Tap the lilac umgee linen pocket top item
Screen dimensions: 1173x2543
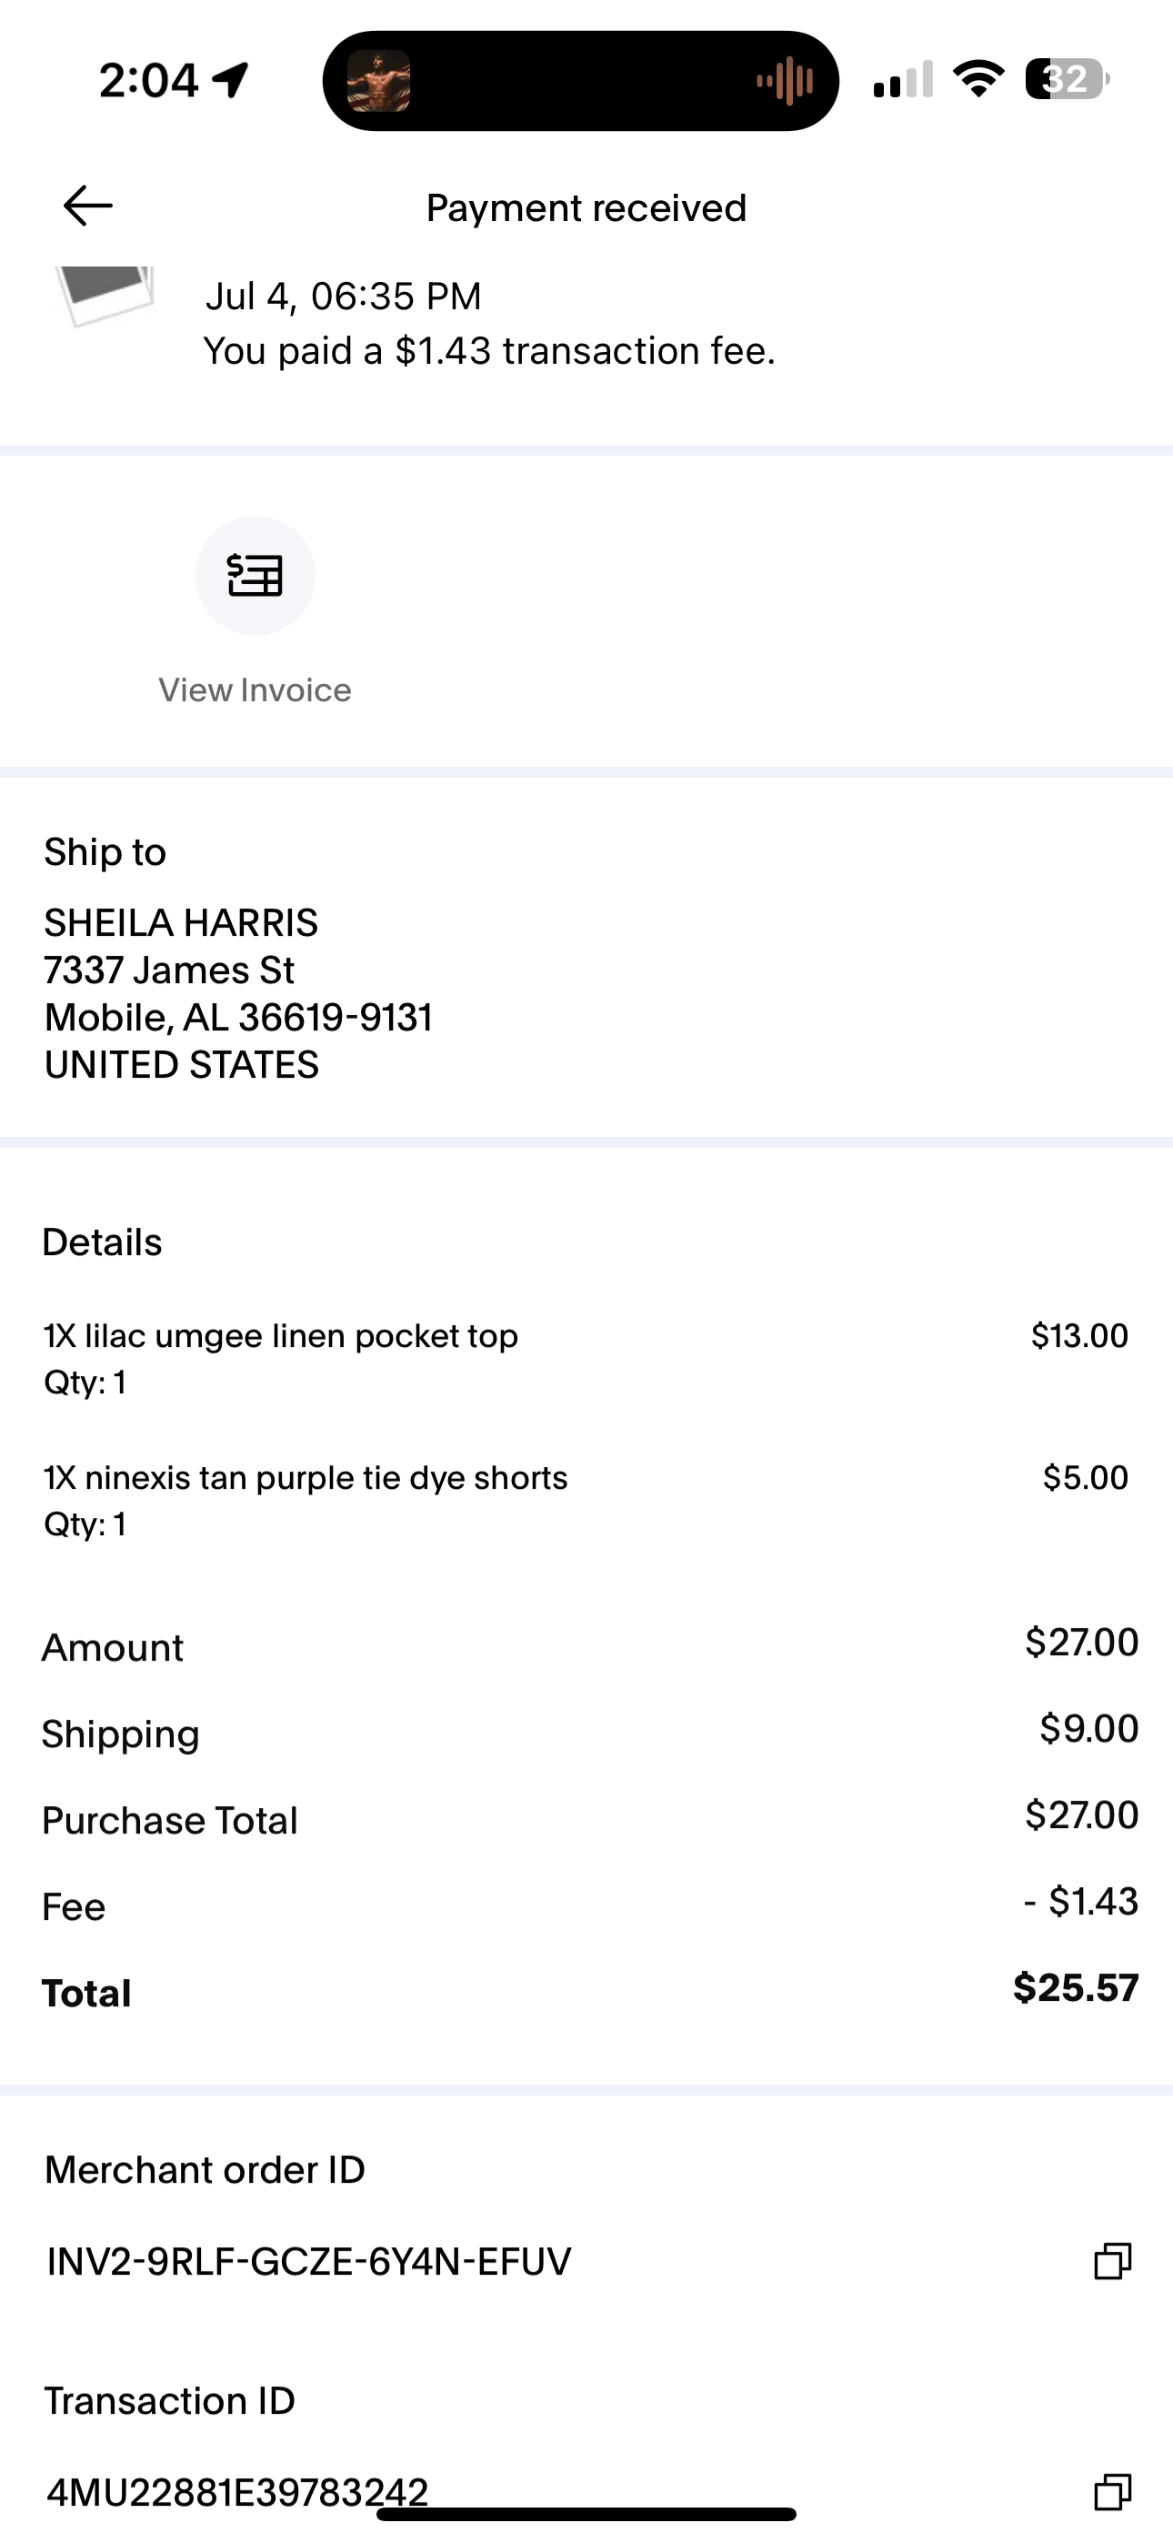point(586,1359)
